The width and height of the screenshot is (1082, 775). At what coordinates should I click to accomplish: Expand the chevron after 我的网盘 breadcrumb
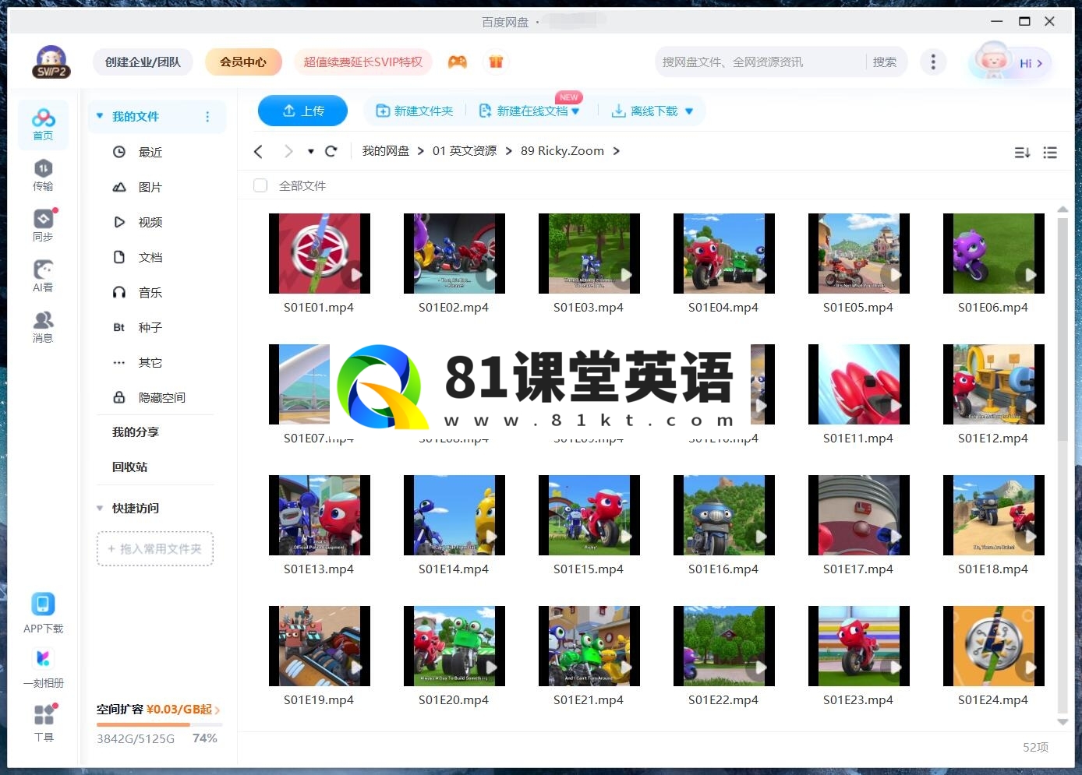click(421, 151)
